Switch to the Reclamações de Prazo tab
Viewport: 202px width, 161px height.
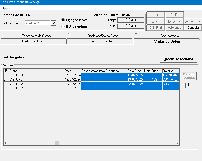pos(103,36)
